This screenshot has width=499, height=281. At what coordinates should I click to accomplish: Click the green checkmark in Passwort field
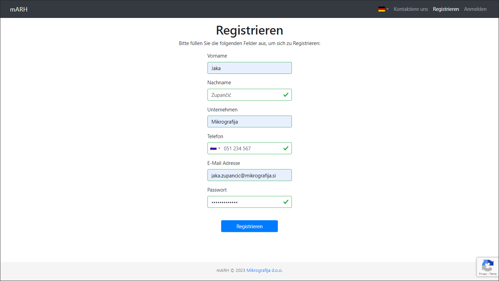click(286, 202)
